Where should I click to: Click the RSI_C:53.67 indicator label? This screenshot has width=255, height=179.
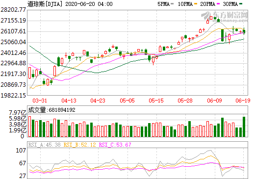click(x=115, y=145)
